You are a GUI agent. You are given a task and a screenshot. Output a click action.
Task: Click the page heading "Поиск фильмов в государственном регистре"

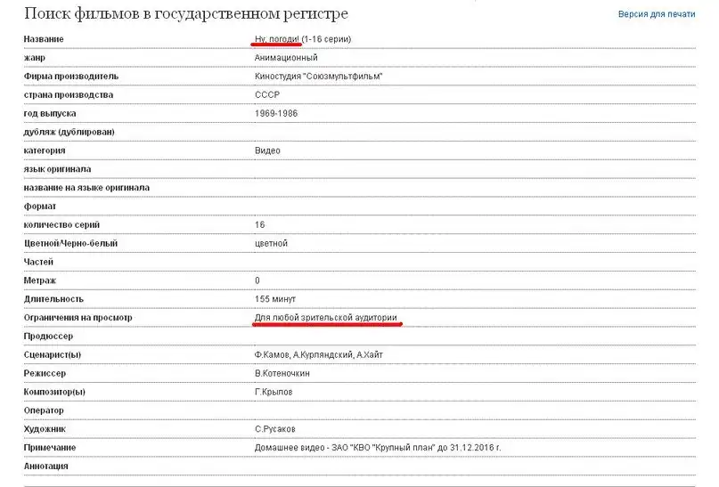[186, 14]
